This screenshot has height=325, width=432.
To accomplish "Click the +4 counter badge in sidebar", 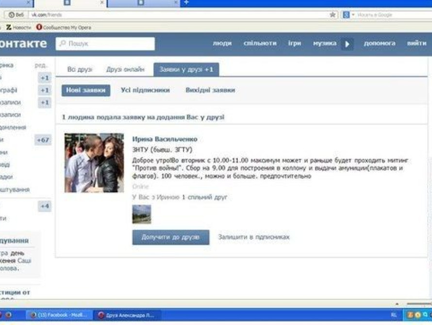I will point(45,206).
